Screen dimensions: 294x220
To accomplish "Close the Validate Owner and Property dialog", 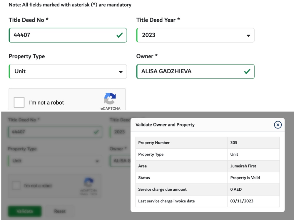I will [278, 125].
